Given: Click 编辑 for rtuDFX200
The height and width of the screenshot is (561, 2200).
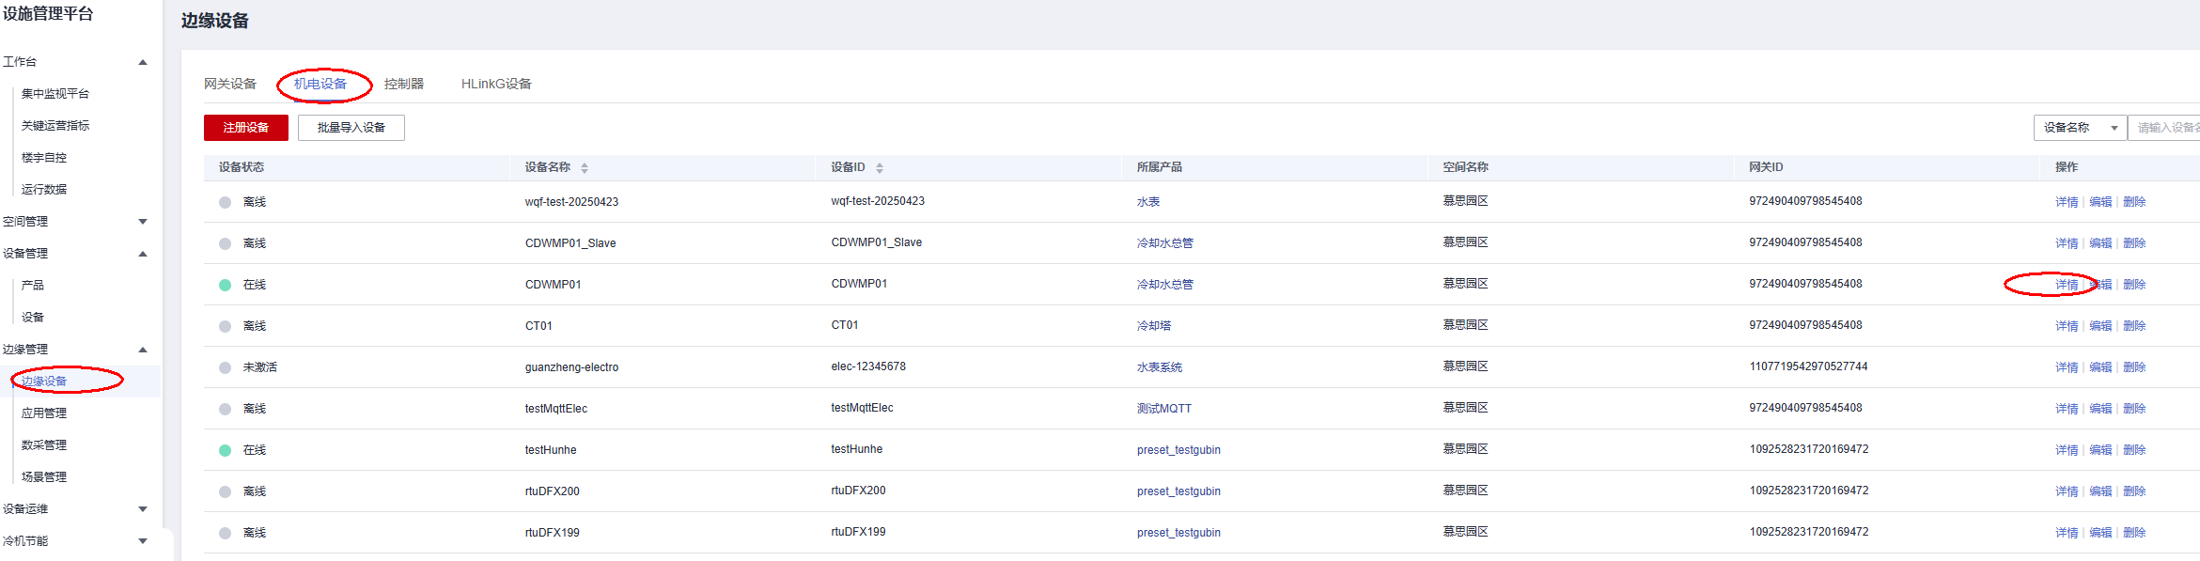Looking at the screenshot, I should pyautogui.click(x=2100, y=491).
